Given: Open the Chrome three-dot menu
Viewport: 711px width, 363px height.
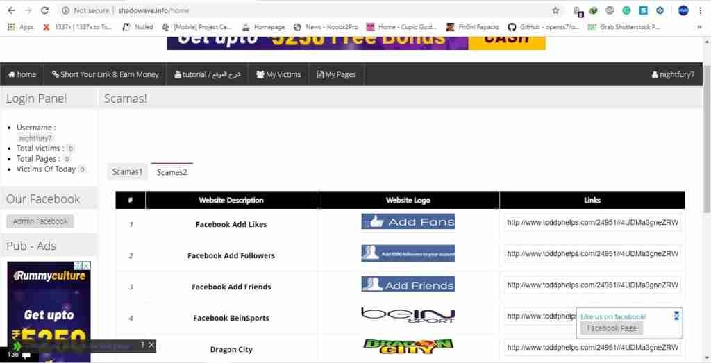Looking at the screenshot, I should coord(701,10).
